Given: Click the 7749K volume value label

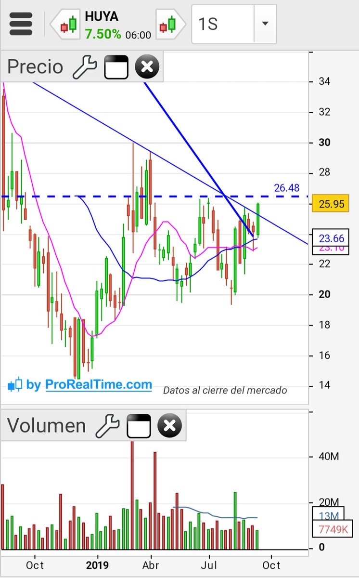Looking at the screenshot, I should coord(332,529).
